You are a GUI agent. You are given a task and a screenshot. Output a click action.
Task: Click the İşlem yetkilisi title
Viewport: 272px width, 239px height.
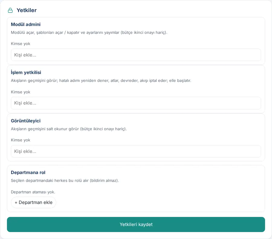pyautogui.click(x=26, y=73)
